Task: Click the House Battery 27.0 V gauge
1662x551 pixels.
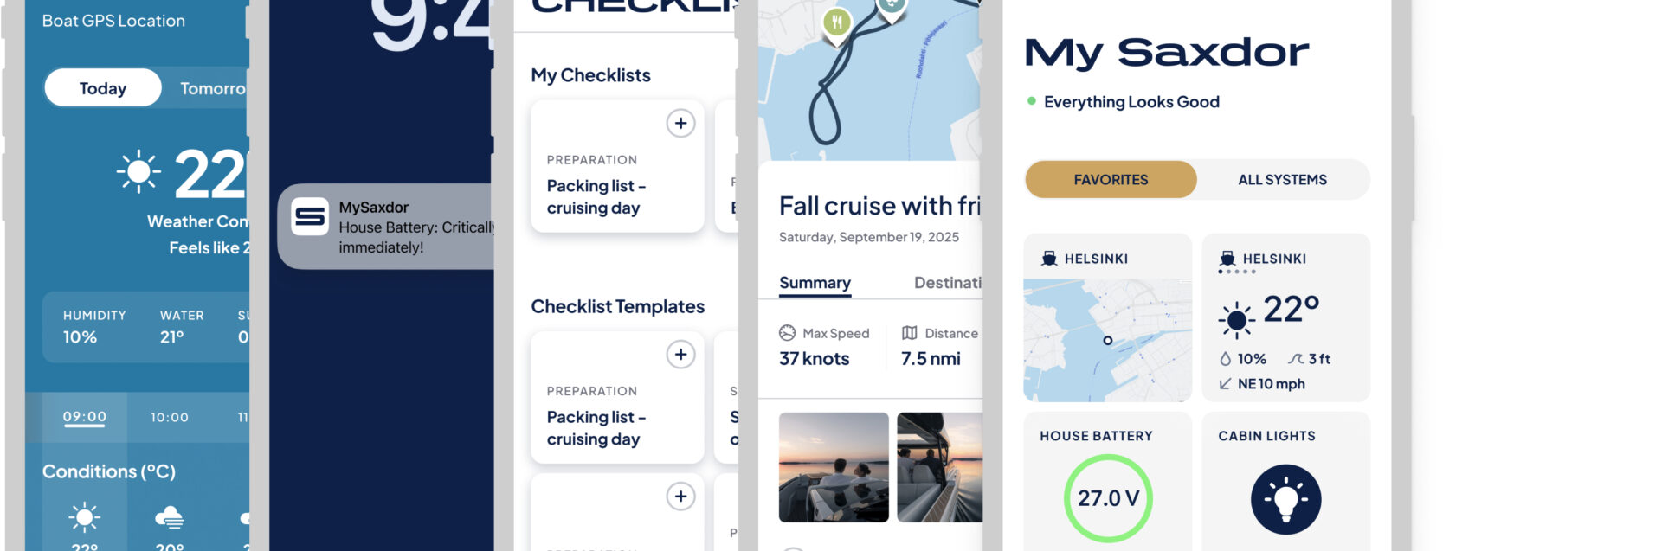Action: (1108, 498)
